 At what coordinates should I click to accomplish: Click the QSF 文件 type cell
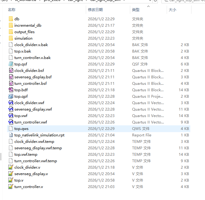[140, 64]
